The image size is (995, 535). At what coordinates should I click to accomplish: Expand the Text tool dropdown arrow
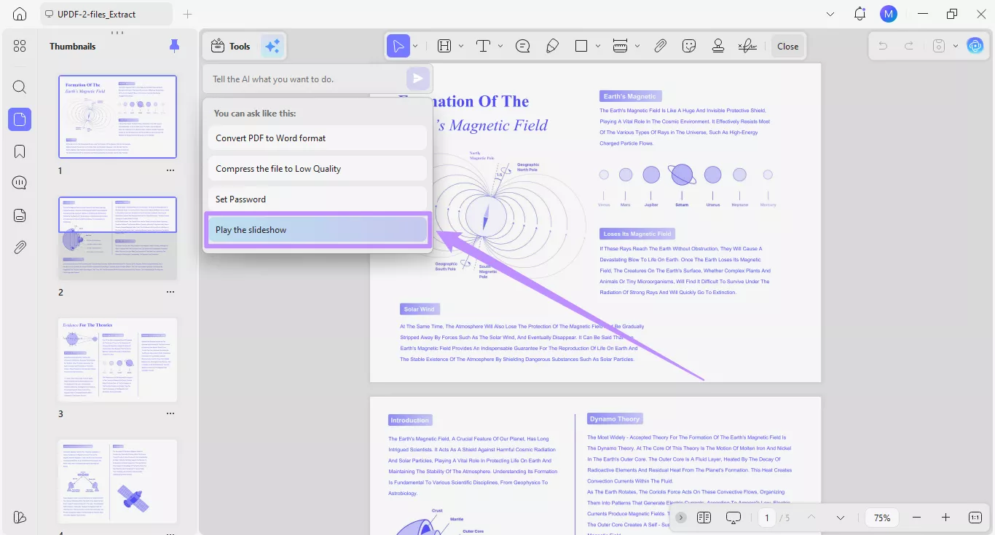coord(500,46)
